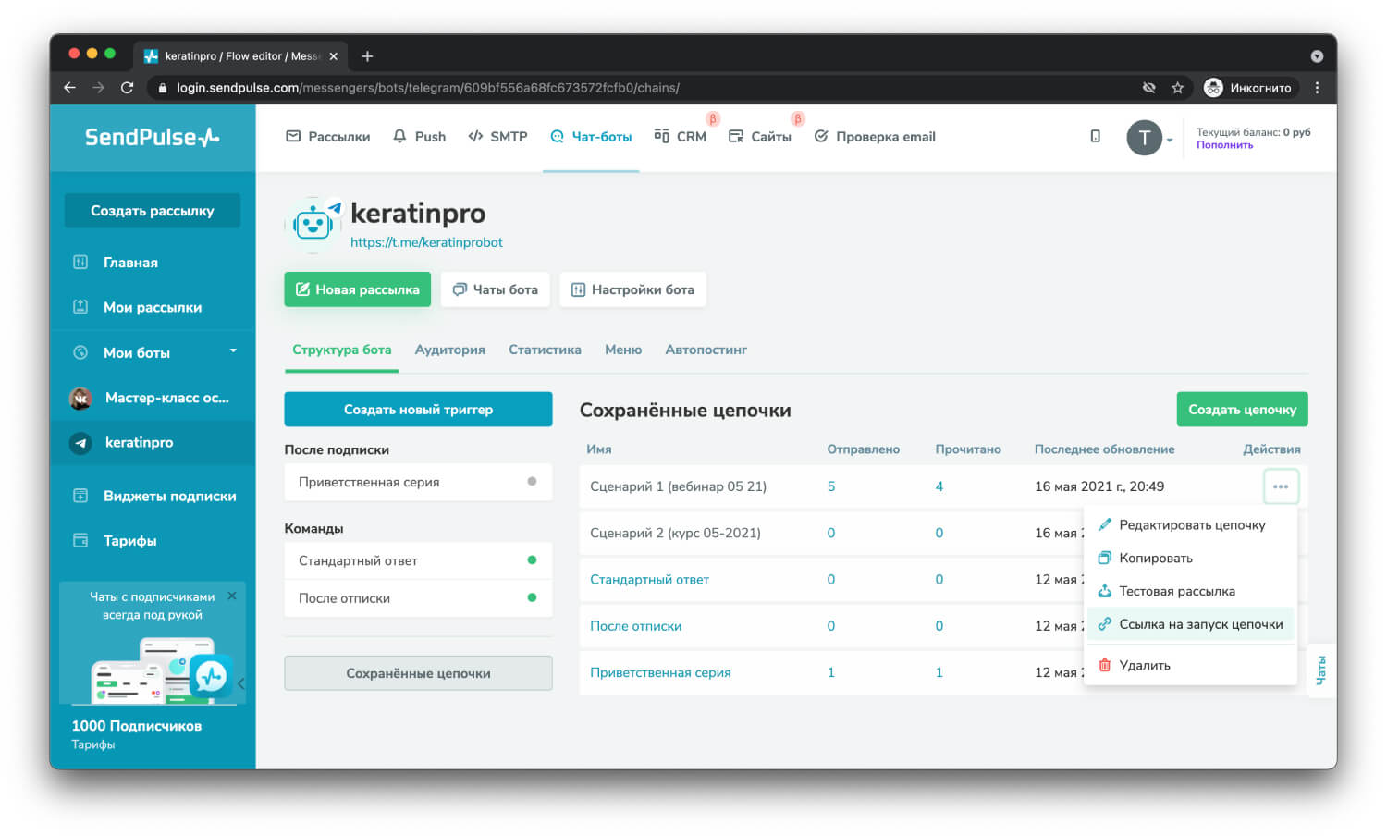Open the Push section
The image size is (1387, 836).
420,137
